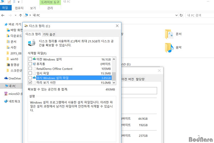The width and height of the screenshot is (214, 143).
Task: Click the properties checkmark quick access icon
Action: pos(9,2)
